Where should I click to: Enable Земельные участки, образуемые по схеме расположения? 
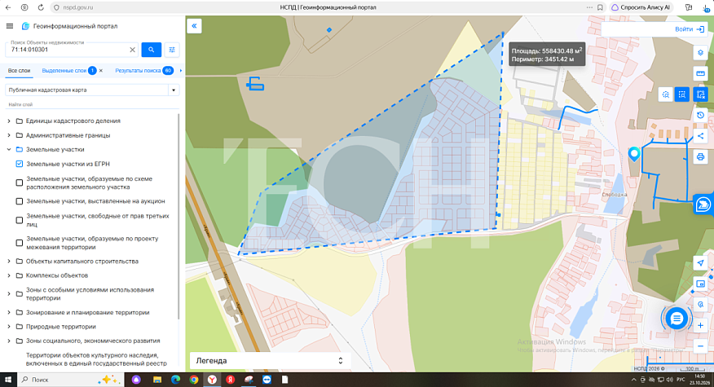(19, 183)
